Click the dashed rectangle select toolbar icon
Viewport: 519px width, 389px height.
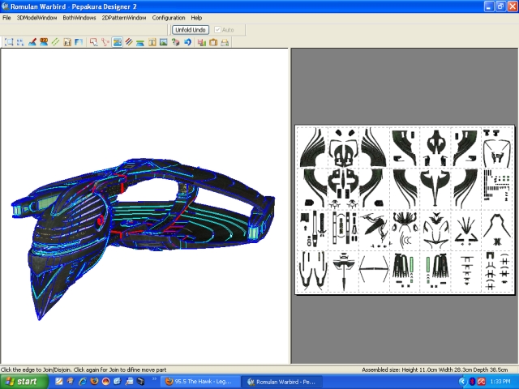coord(9,42)
